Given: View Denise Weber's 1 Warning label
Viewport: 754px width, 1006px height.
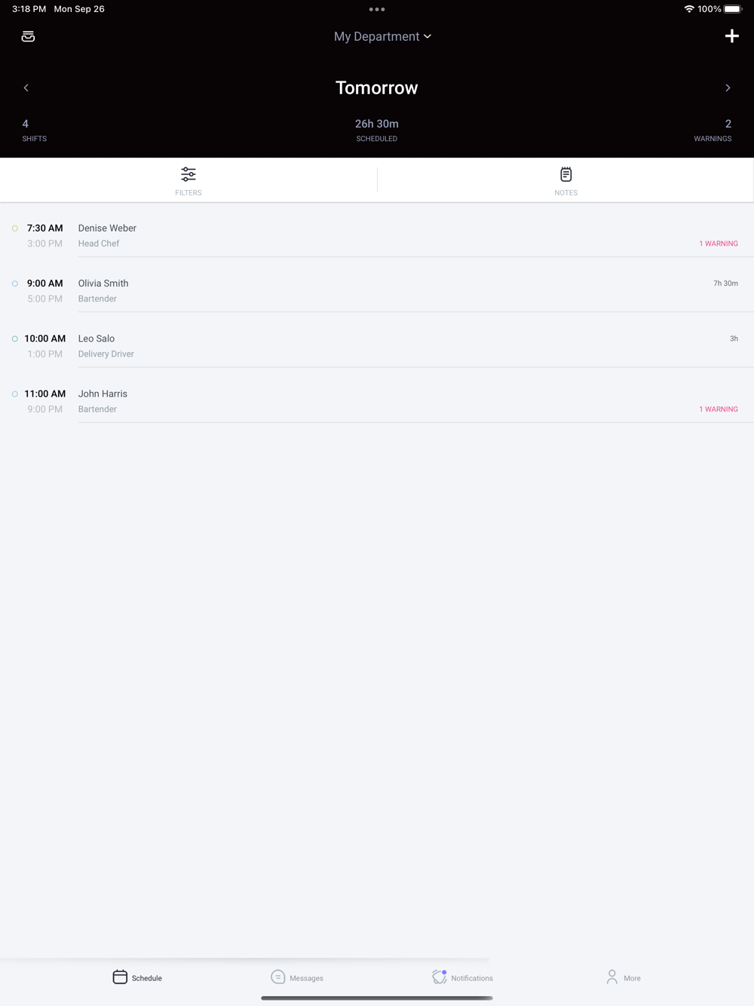Looking at the screenshot, I should click(x=719, y=244).
